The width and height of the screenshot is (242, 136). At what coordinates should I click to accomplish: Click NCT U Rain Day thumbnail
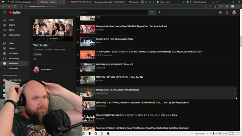[x=88, y=80]
